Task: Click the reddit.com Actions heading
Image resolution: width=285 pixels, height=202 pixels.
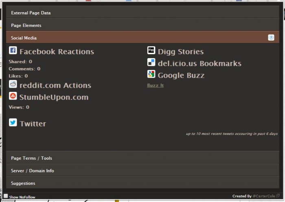Action: [x=55, y=85]
